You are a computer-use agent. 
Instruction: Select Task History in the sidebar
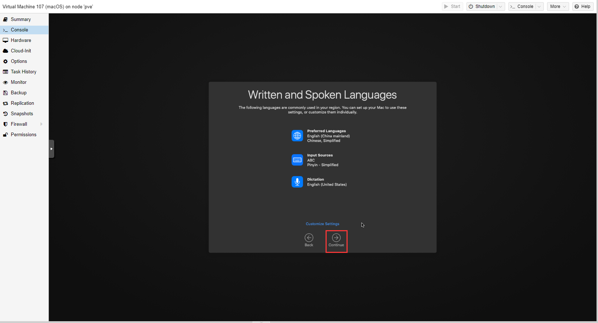point(23,72)
